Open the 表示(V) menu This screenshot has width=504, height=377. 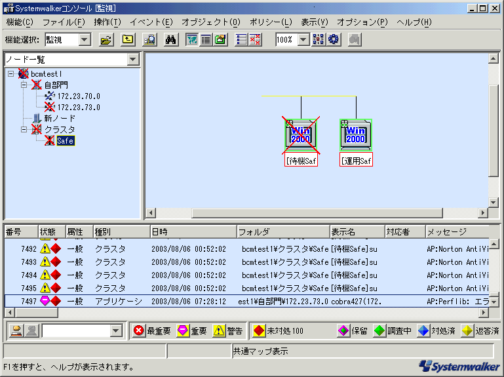pos(315,22)
